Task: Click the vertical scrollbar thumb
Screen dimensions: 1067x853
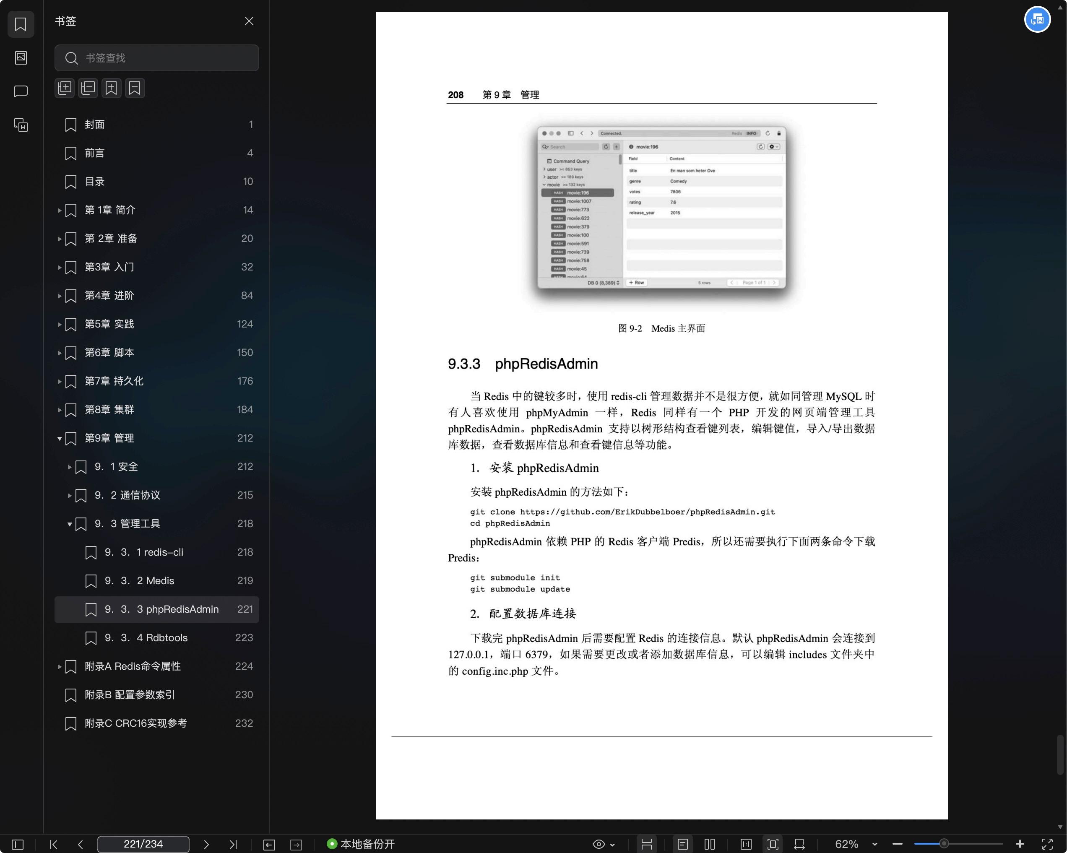Action: click(x=1059, y=754)
